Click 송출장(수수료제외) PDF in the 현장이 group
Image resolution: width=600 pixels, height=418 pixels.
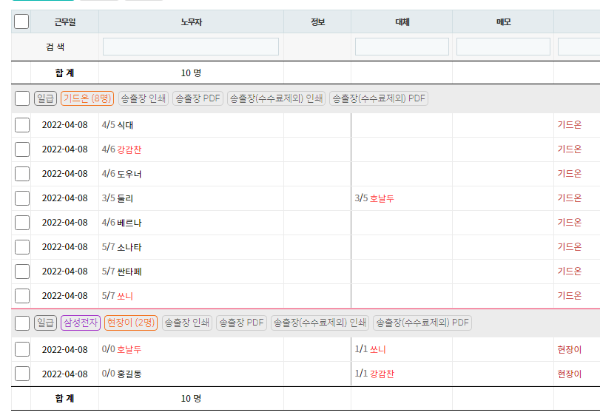coord(422,323)
